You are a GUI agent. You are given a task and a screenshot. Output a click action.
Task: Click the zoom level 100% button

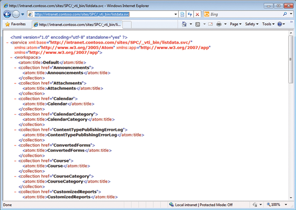[273, 205]
